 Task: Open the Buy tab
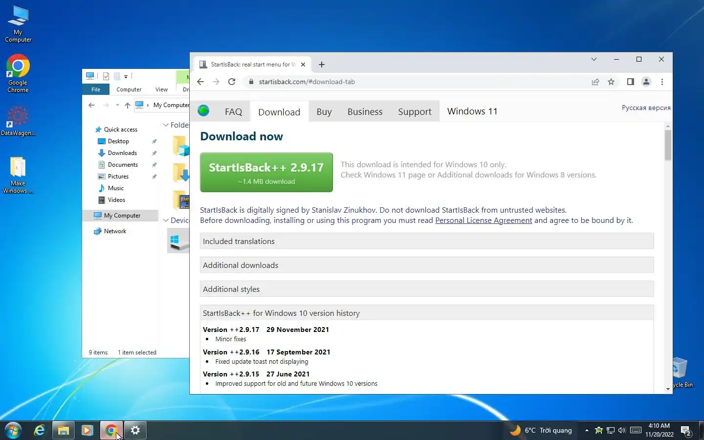[x=324, y=111]
